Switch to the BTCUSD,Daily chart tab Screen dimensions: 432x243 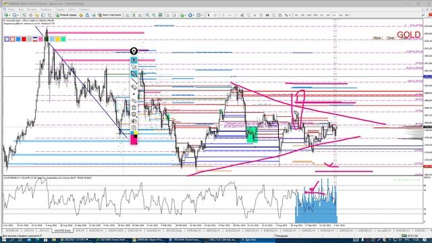(174, 230)
